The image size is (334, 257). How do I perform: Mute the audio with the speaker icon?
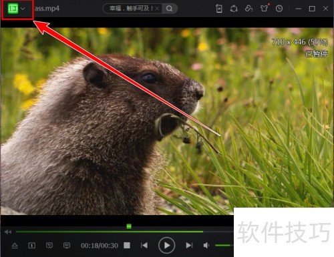coord(206,246)
